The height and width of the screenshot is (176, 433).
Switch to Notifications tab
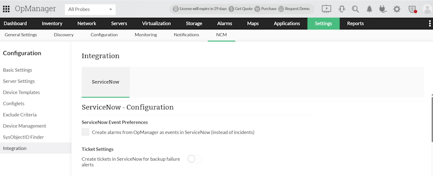[186, 35]
